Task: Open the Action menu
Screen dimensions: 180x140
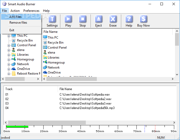Action: [15, 11]
